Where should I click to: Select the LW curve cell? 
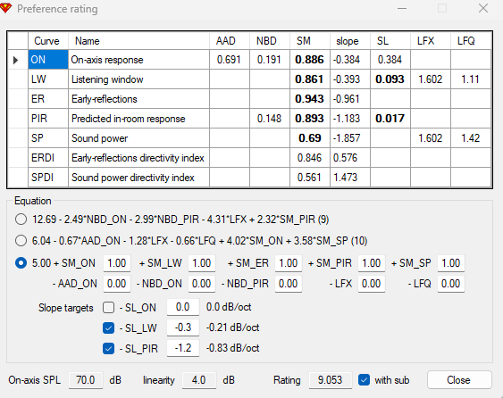click(x=48, y=79)
